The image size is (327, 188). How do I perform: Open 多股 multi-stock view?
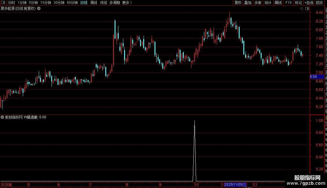(258, 3)
